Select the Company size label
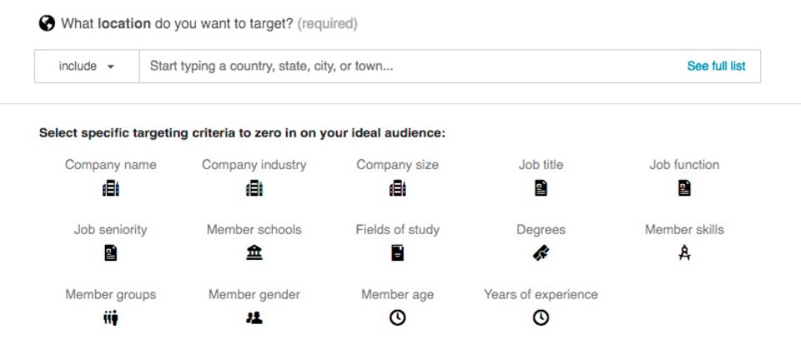Screen dimensions: 801x359 tap(398, 165)
